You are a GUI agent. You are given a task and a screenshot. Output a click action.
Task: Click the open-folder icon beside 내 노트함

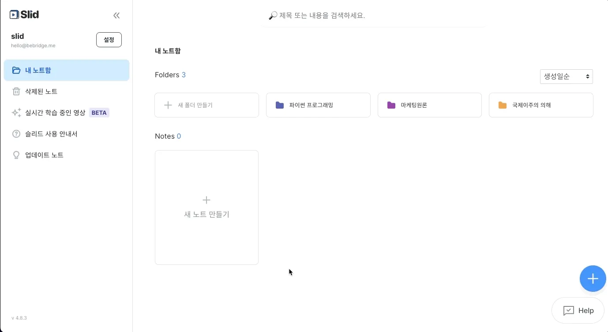[16, 70]
